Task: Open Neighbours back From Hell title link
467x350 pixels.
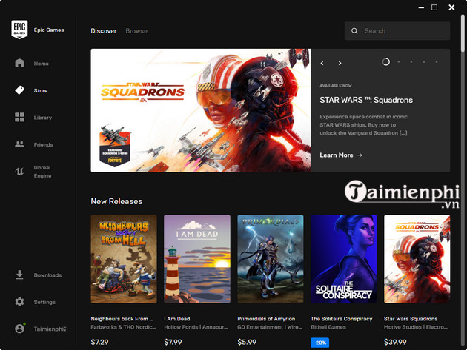Action: tap(122, 319)
